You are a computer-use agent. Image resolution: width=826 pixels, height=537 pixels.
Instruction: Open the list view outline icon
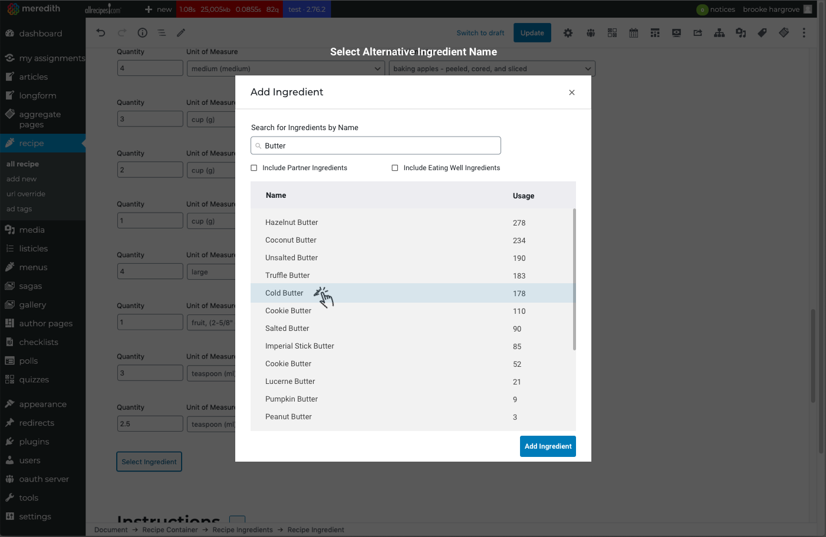pyautogui.click(x=162, y=33)
